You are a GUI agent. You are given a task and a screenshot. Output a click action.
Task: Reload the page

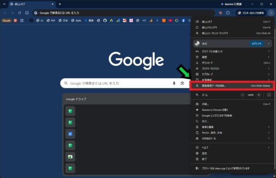[x=19, y=13]
